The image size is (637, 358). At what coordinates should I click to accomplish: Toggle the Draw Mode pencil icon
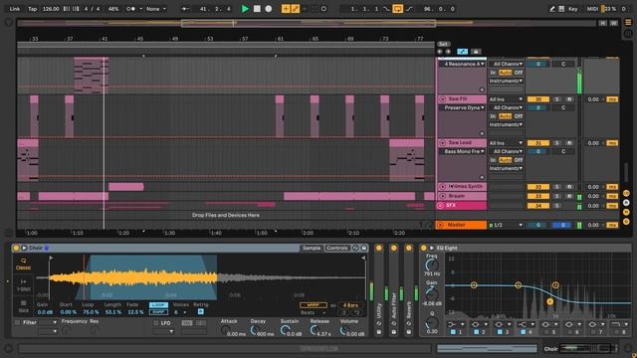[552, 9]
